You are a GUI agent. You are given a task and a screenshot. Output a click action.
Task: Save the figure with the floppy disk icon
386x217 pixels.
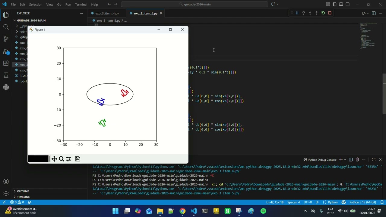[x=78, y=159]
